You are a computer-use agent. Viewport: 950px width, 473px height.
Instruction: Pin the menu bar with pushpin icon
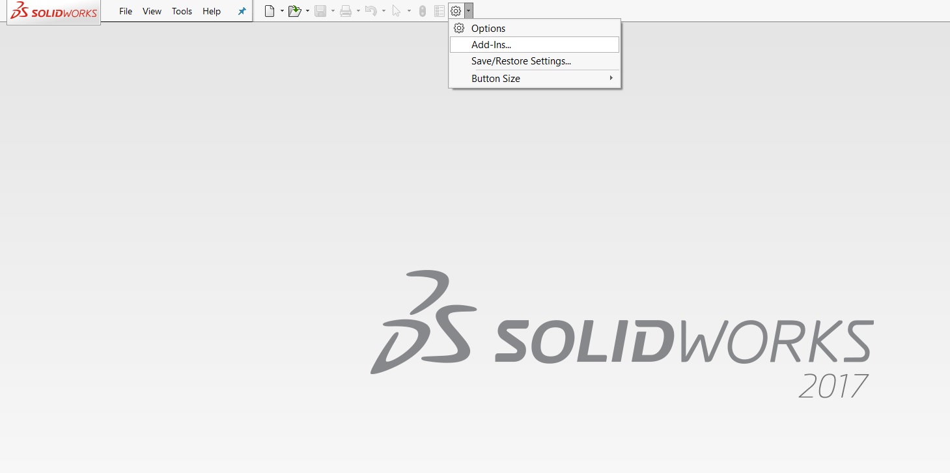(x=242, y=11)
